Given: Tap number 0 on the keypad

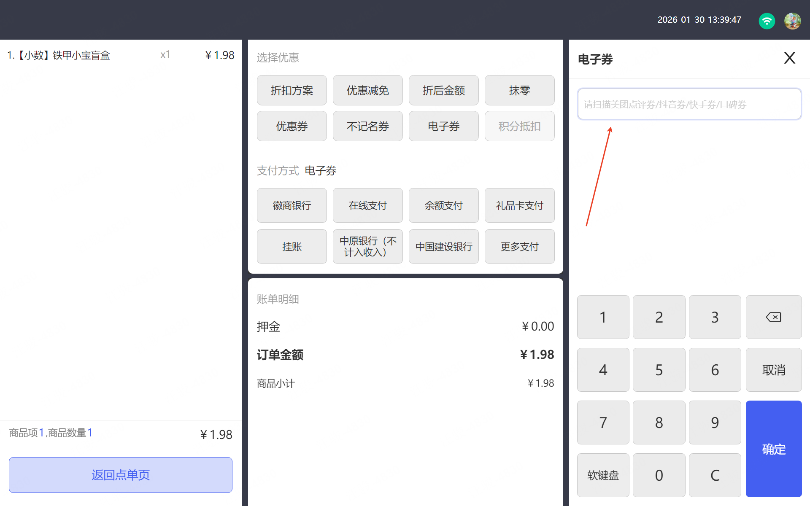Looking at the screenshot, I should pos(659,475).
